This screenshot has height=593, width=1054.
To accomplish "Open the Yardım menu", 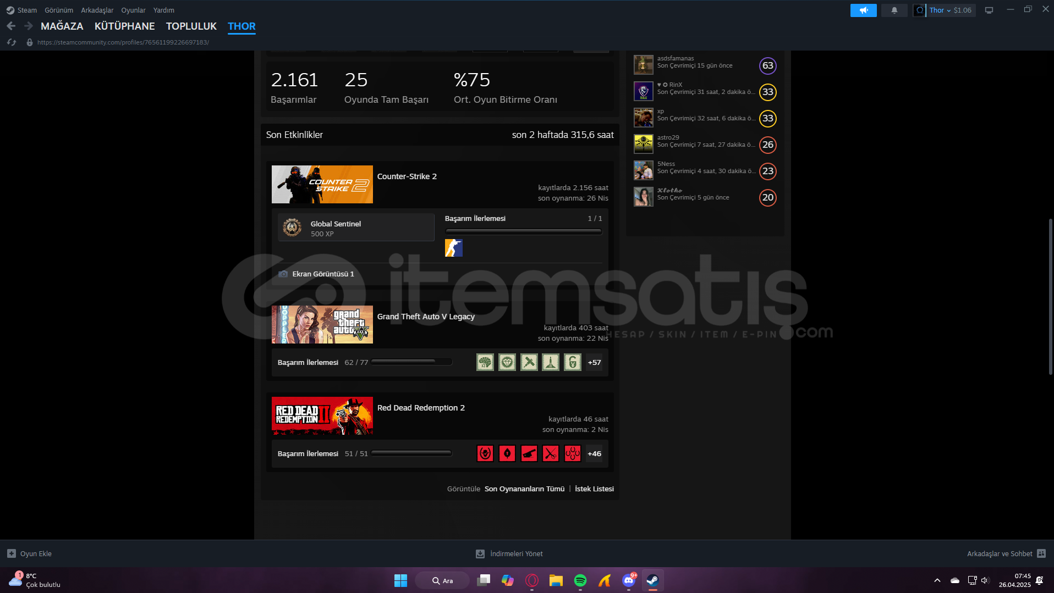I will [164, 10].
